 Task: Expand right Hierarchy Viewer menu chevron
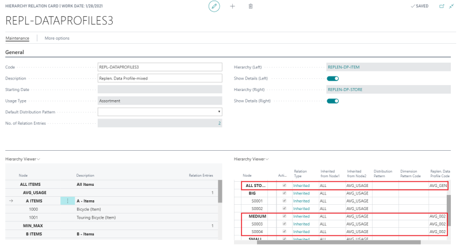click(267, 159)
